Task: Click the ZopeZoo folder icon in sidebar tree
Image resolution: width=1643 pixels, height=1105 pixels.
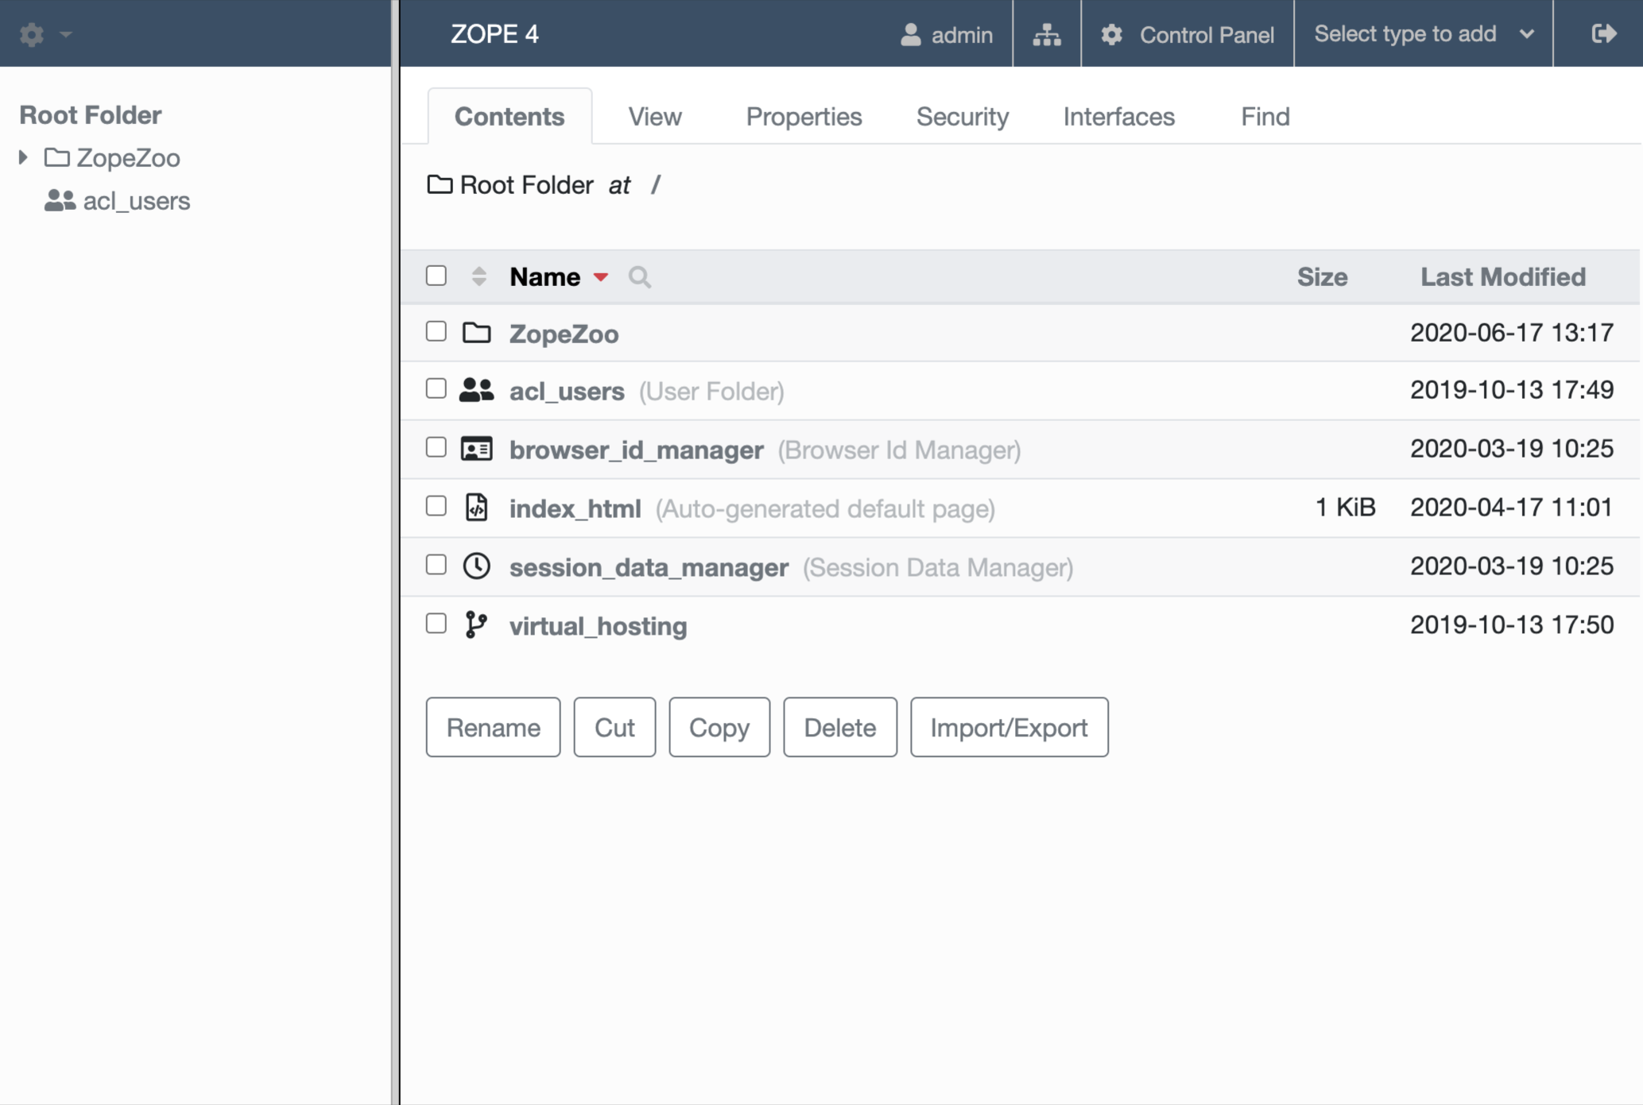Action: coord(56,156)
